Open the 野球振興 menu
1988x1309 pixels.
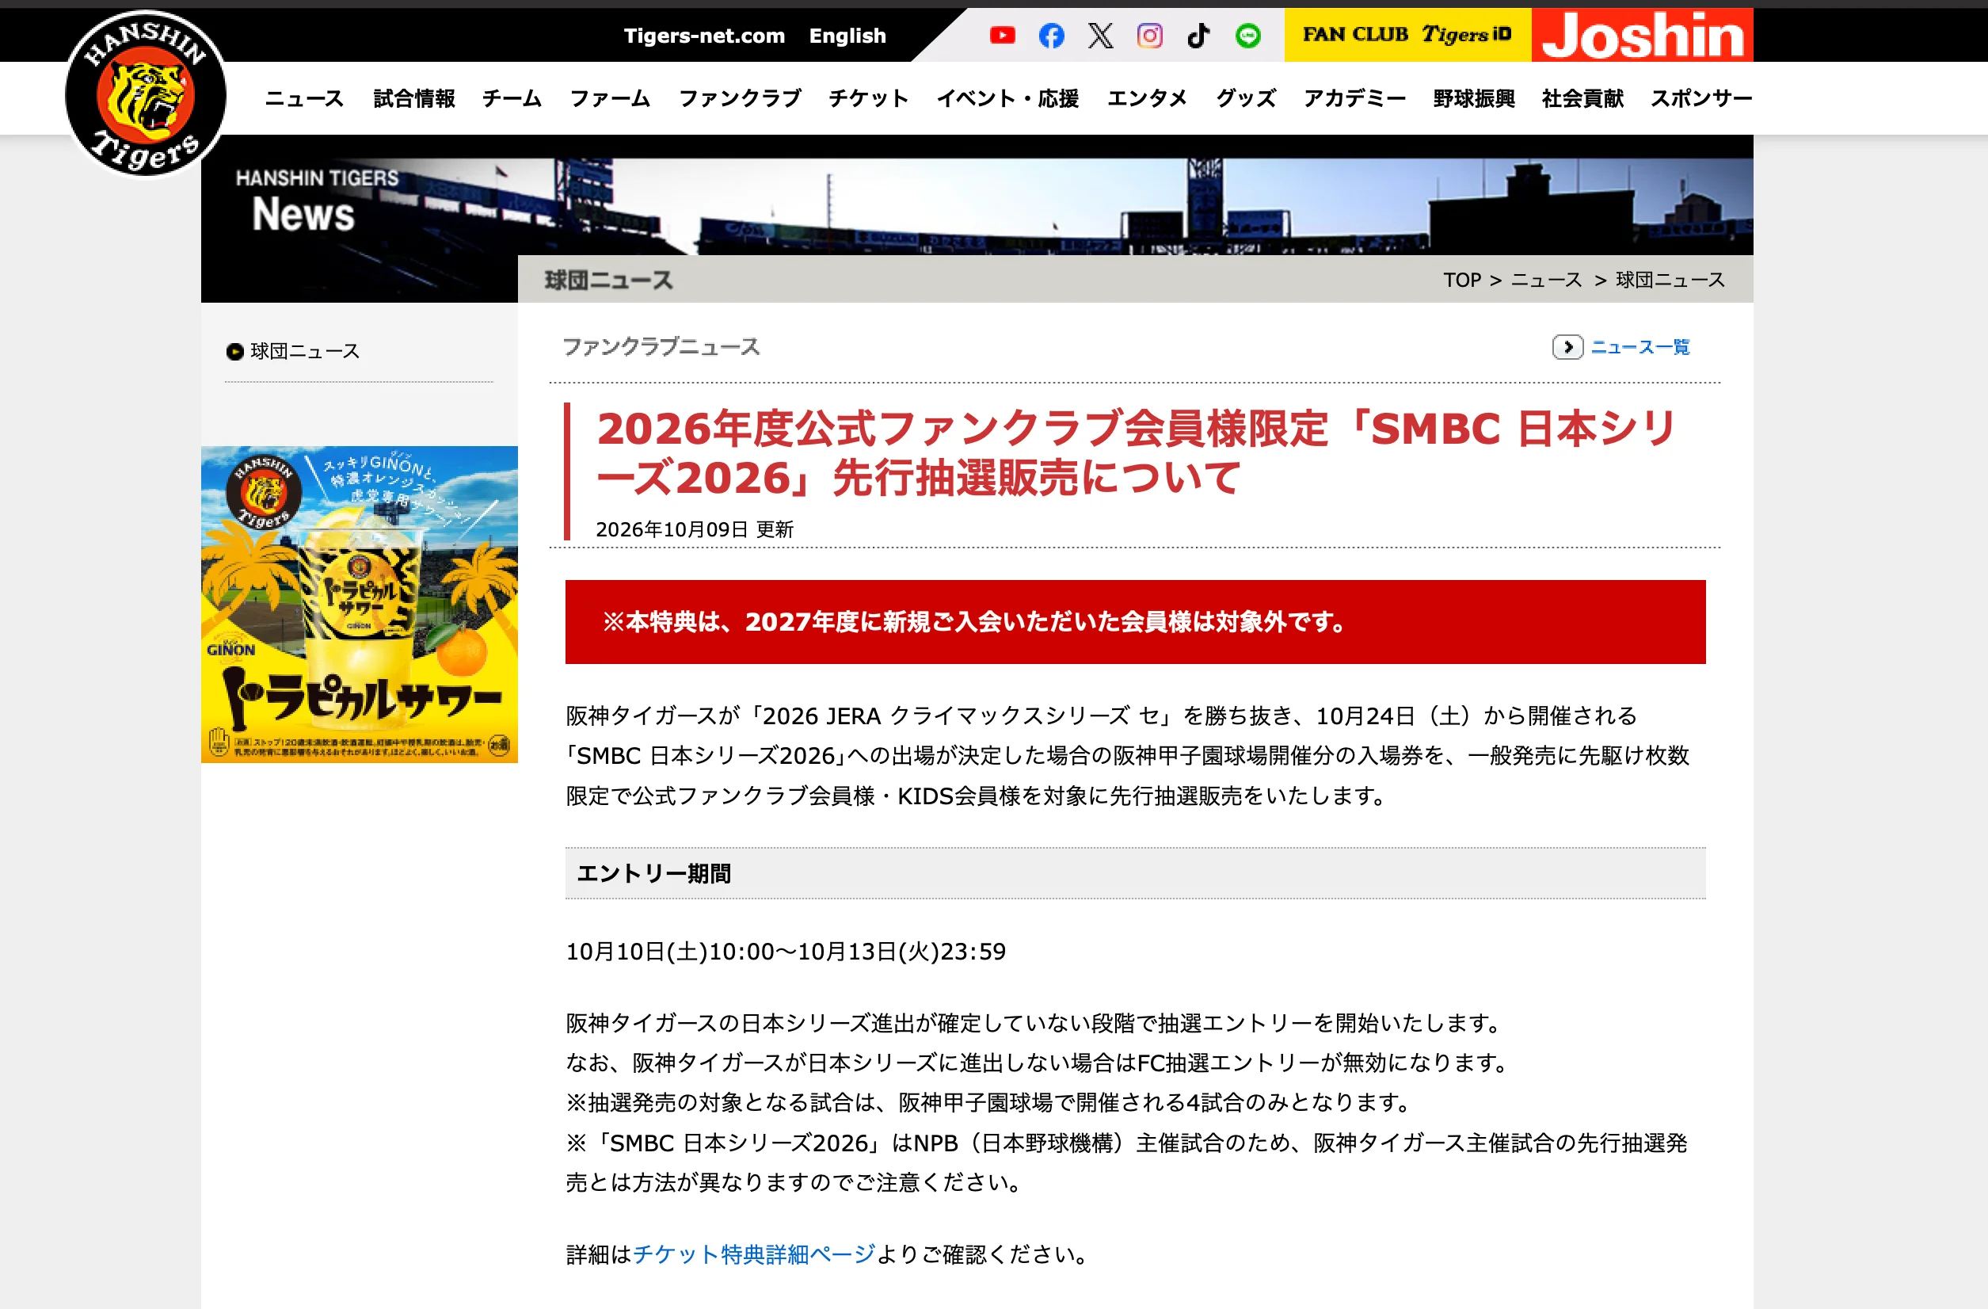[1473, 98]
